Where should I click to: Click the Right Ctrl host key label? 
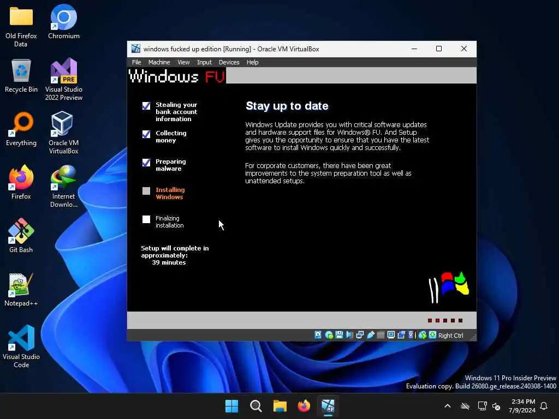tap(450, 336)
